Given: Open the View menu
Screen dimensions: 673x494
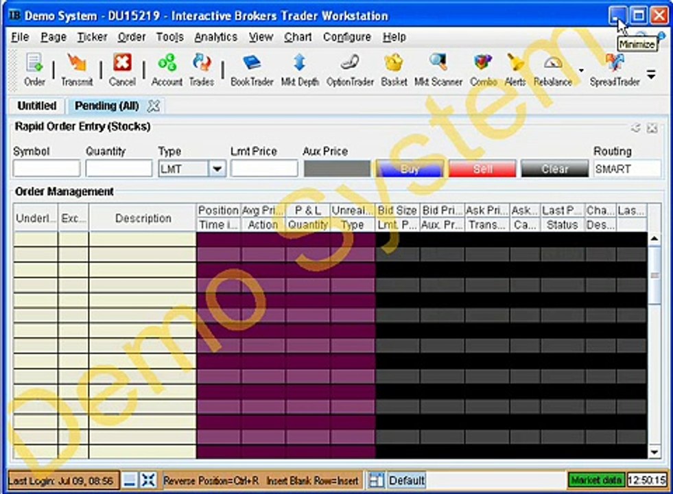Looking at the screenshot, I should click(x=261, y=37).
